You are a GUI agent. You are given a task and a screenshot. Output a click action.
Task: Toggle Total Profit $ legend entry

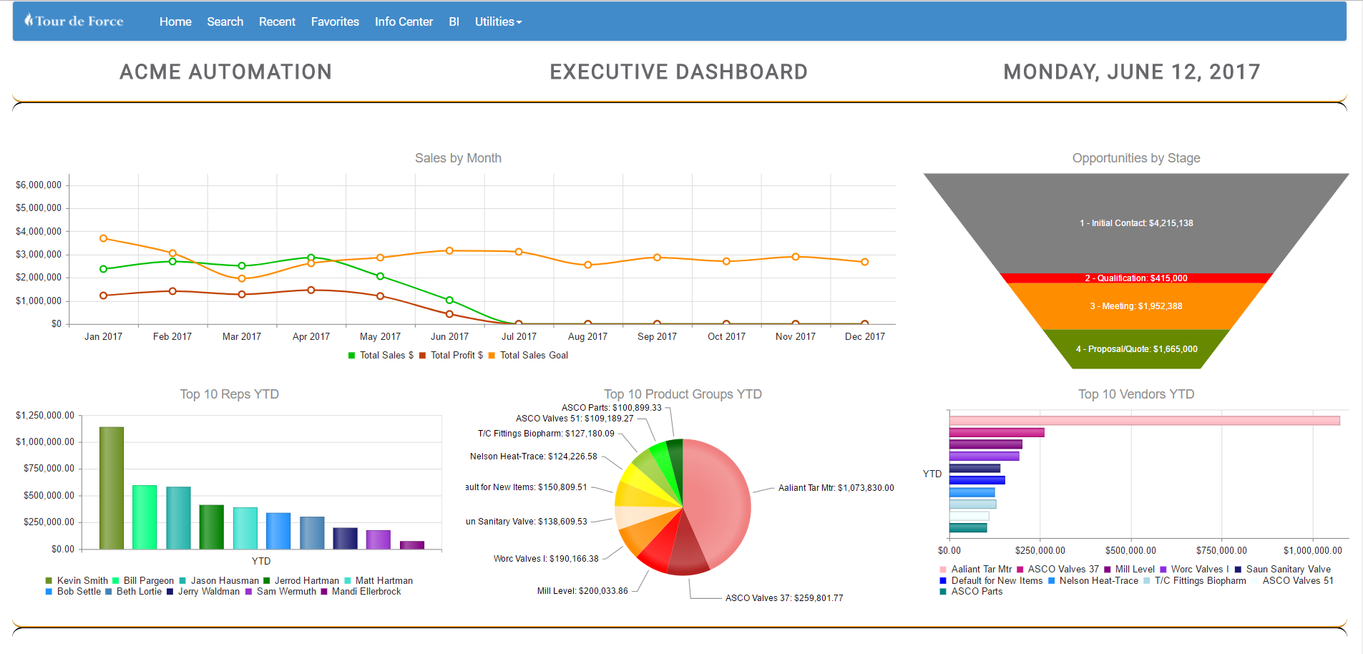[451, 356]
